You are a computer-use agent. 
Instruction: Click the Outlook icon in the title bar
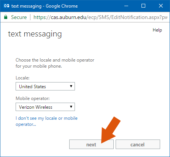tap(6, 6)
